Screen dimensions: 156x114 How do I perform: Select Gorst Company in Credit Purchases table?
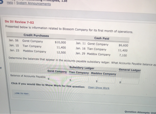click(x=33, y=41)
